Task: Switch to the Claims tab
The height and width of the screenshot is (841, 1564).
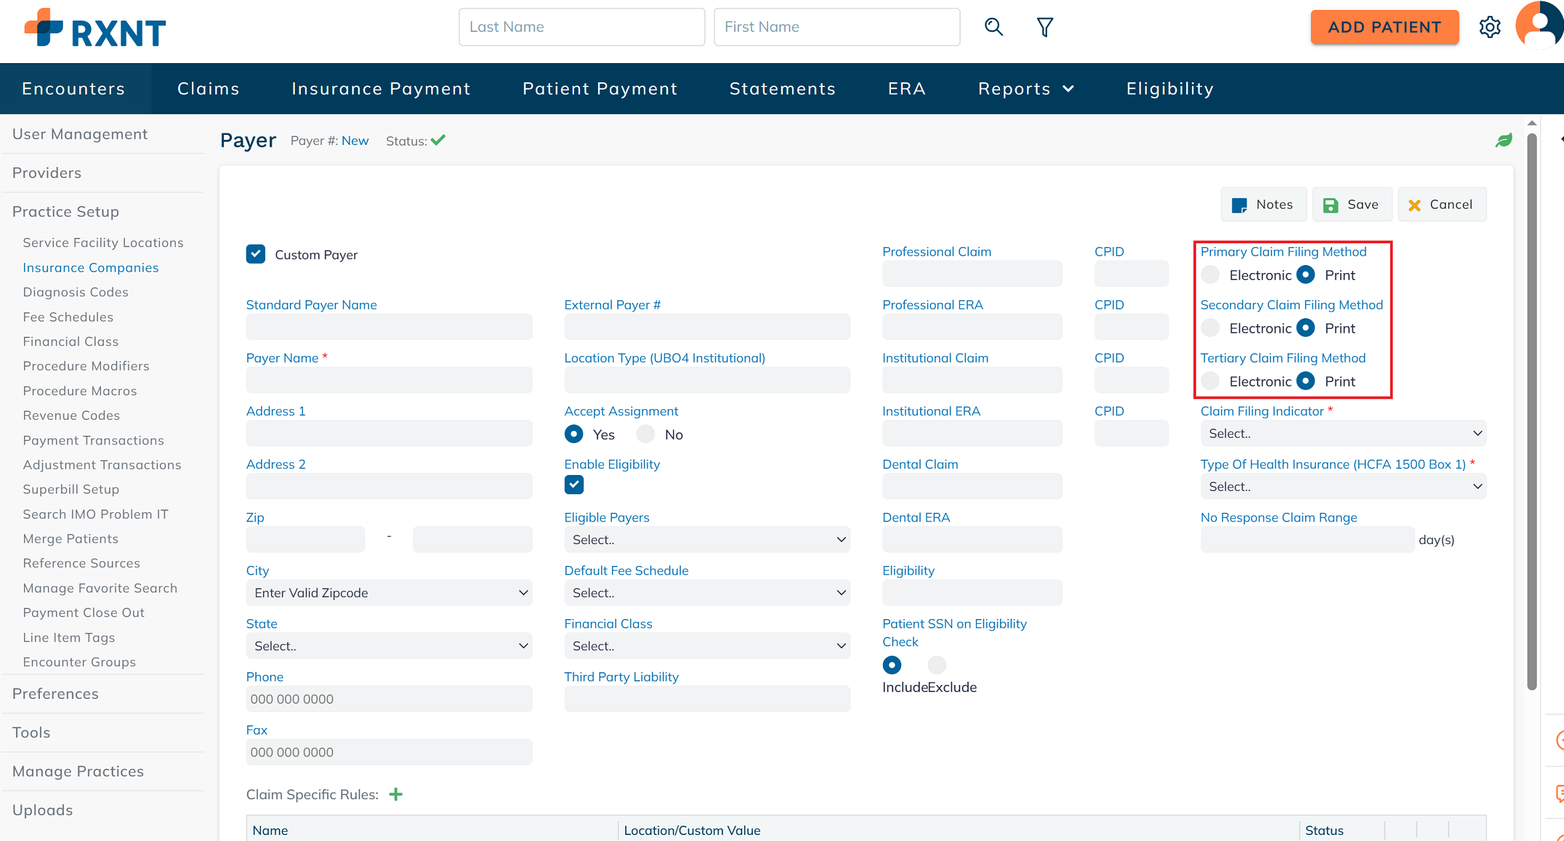Action: 208,89
